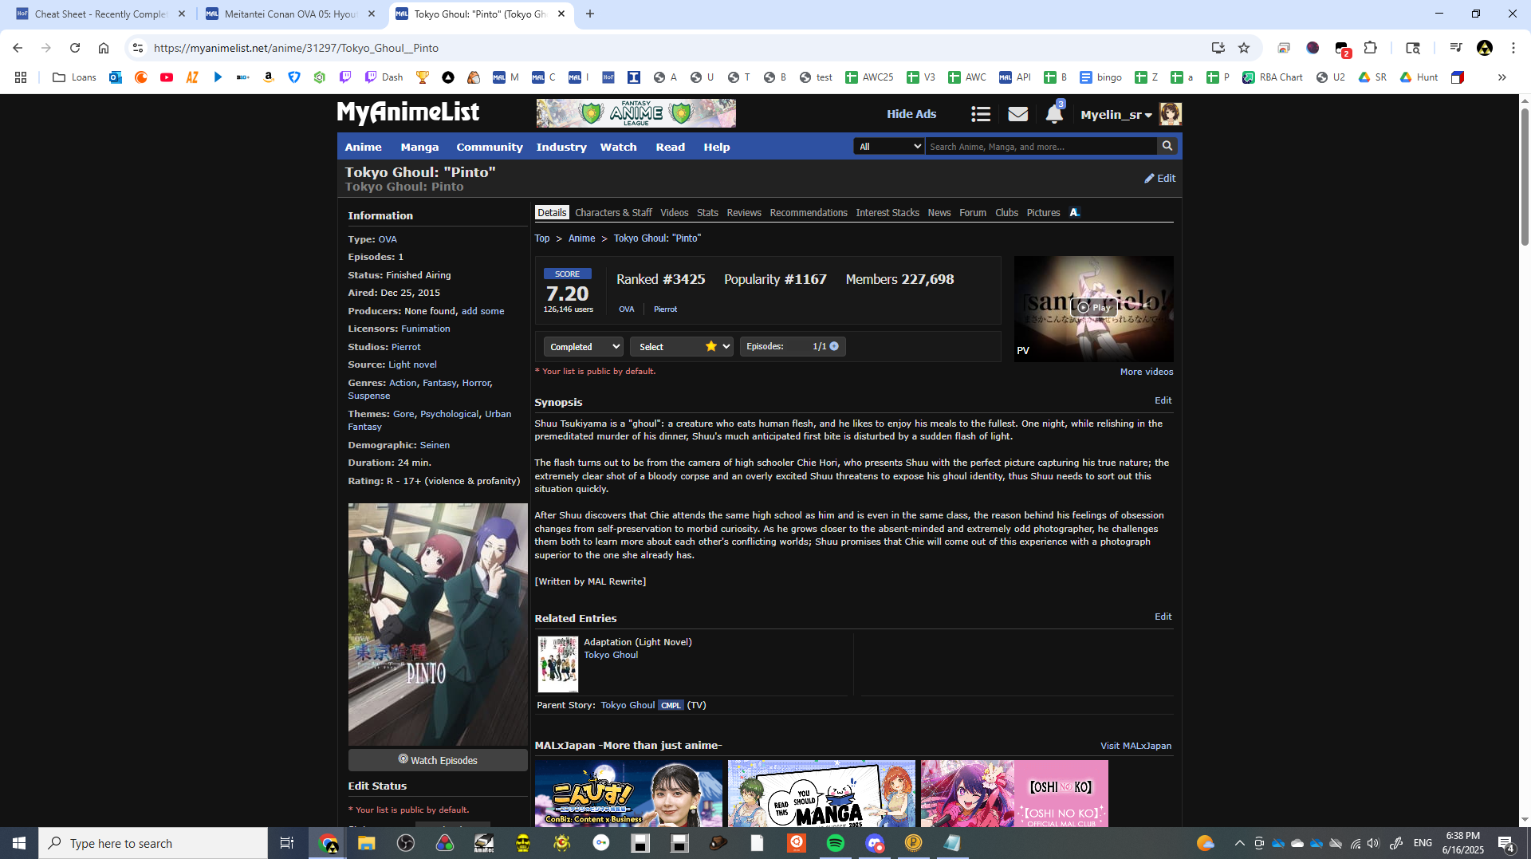
Task: Click the profile avatar picture
Action: point(1171,114)
